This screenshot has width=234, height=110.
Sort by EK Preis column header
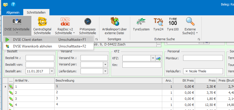[184, 80]
